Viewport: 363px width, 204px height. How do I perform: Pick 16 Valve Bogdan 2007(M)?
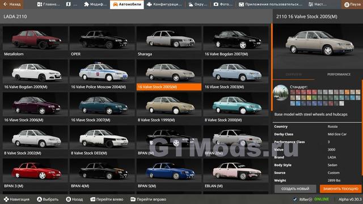tap(236, 42)
